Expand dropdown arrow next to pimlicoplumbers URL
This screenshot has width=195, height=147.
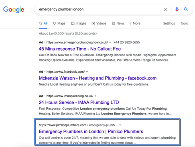(120, 125)
